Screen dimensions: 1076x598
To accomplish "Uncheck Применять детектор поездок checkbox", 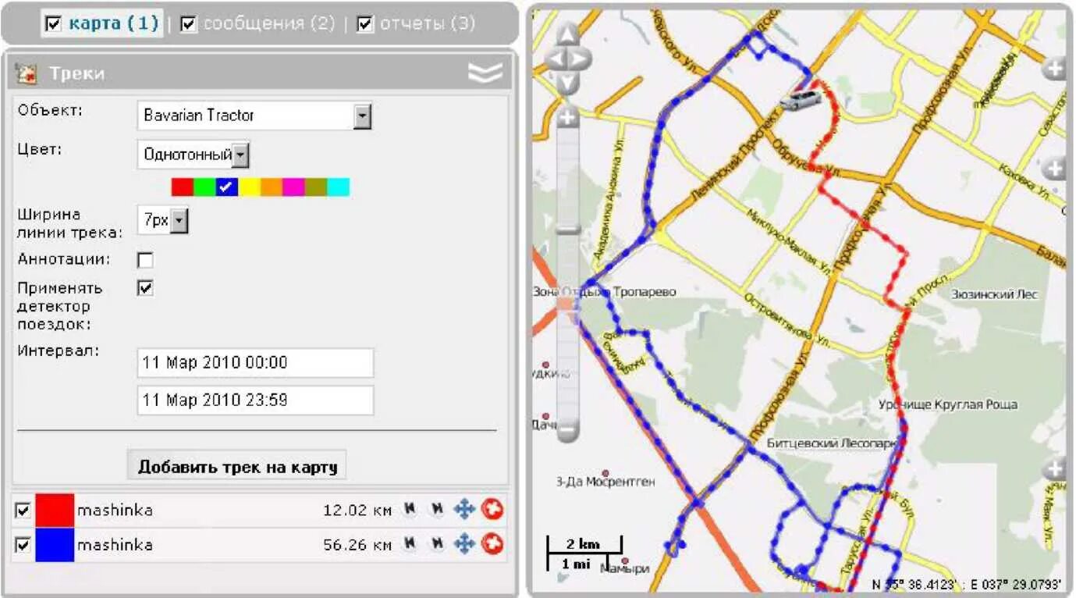I will (x=145, y=288).
